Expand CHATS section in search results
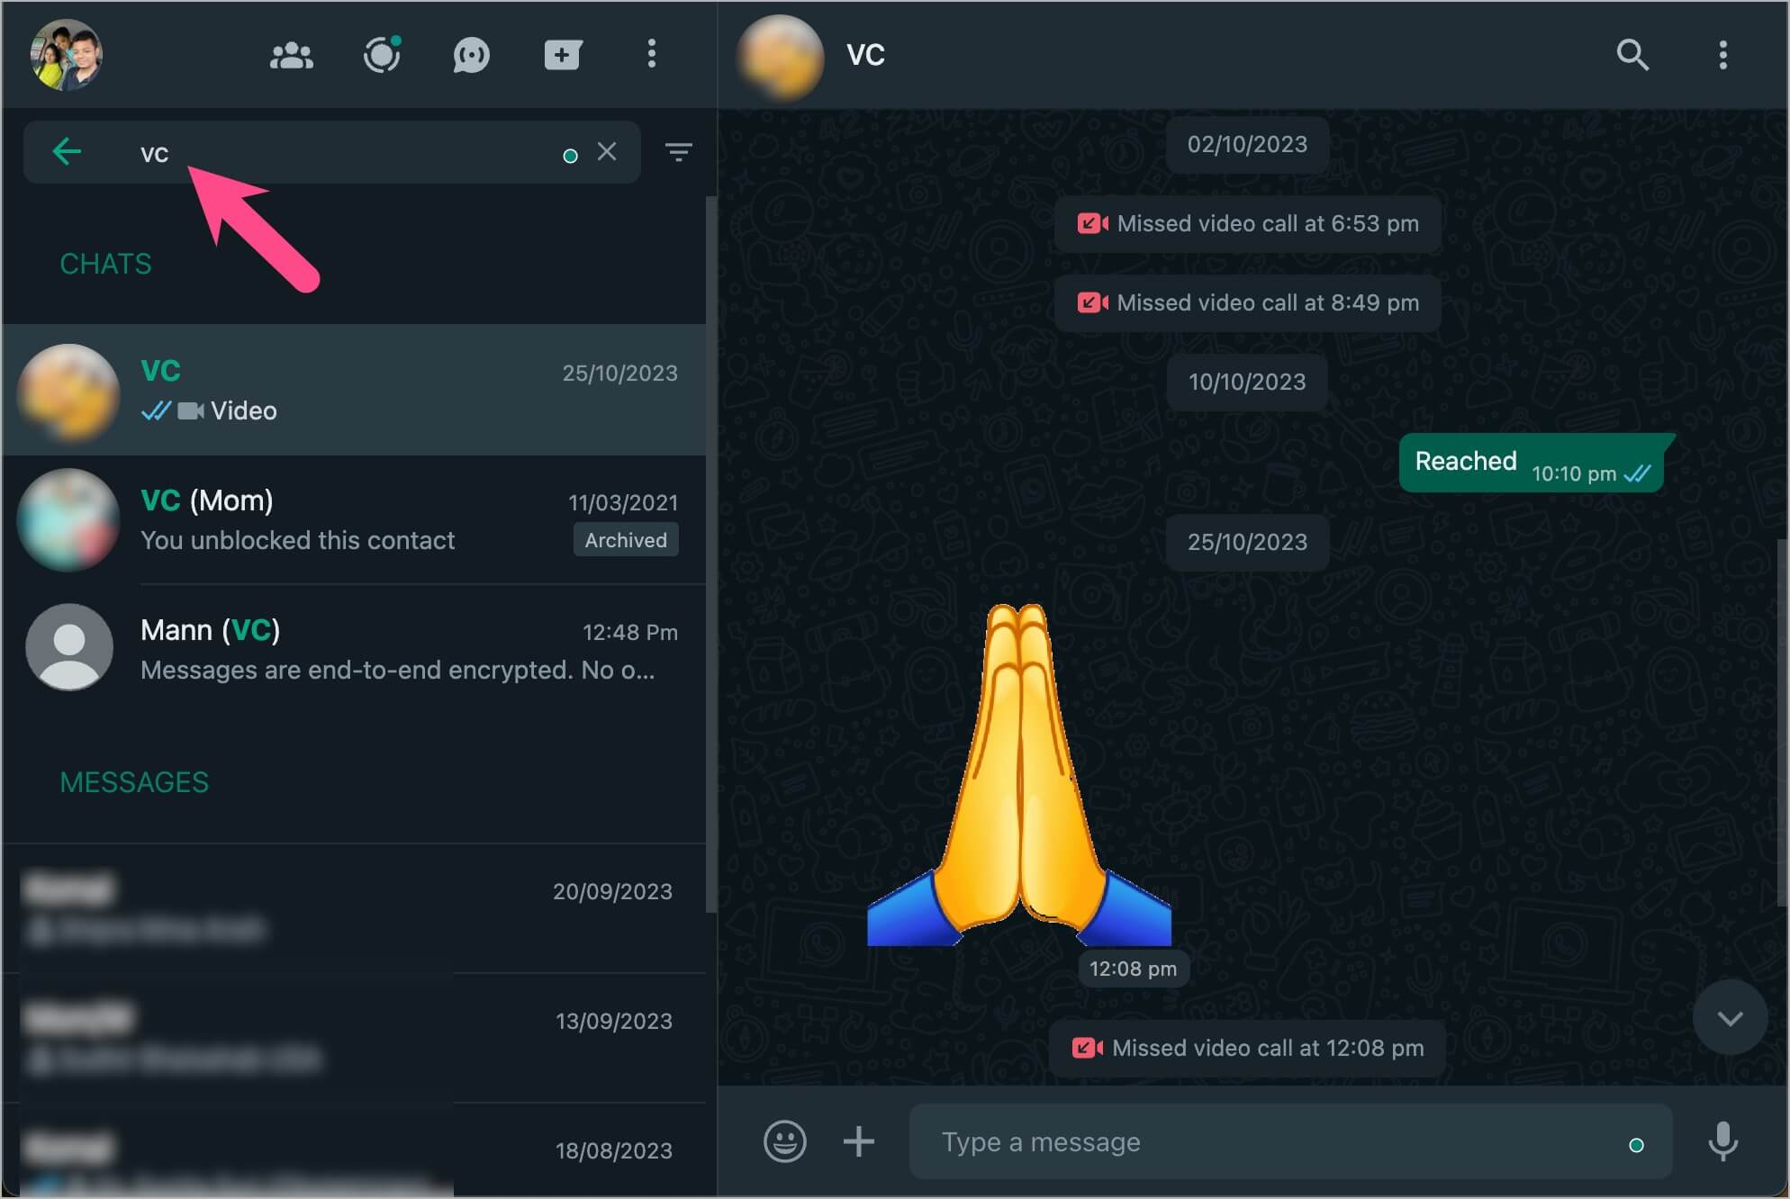Viewport: 1790px width, 1199px height. click(104, 264)
